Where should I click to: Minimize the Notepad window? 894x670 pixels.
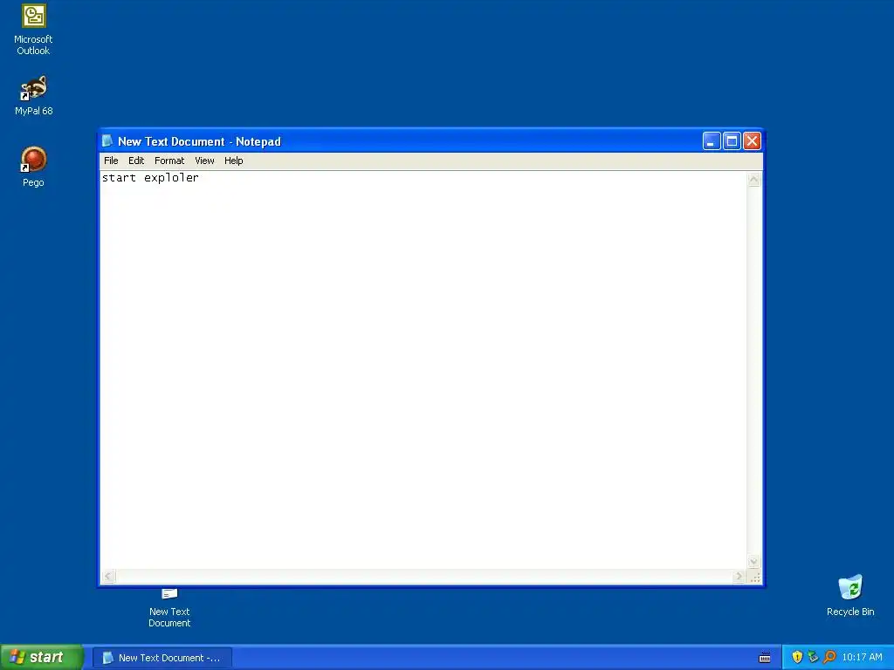coord(711,140)
